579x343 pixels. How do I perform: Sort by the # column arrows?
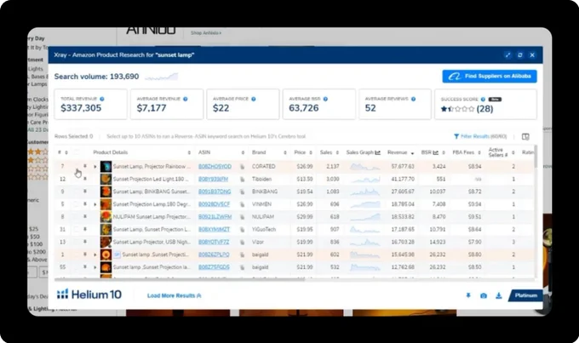tap(66, 152)
